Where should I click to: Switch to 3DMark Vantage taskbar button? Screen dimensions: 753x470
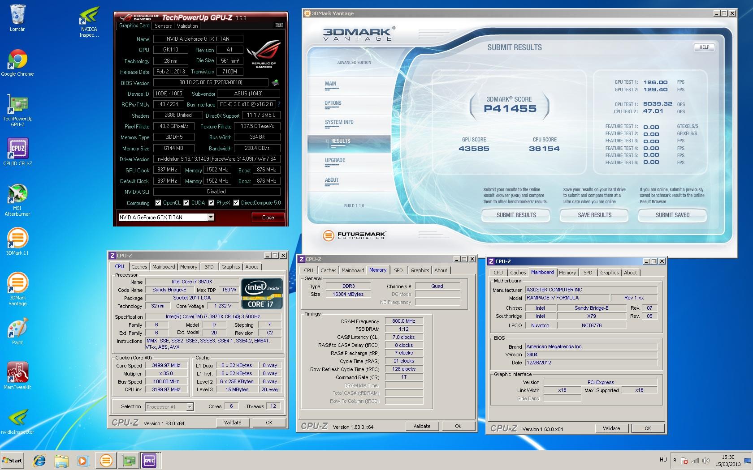tap(106, 460)
